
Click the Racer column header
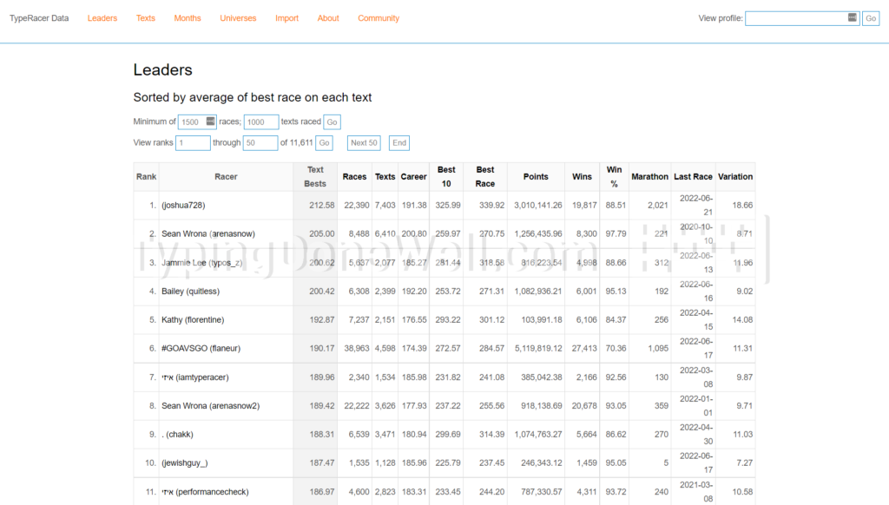[x=226, y=177]
